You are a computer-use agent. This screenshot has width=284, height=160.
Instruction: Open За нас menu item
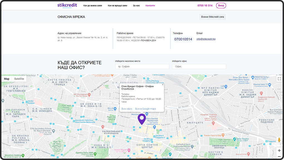pos(136,6)
